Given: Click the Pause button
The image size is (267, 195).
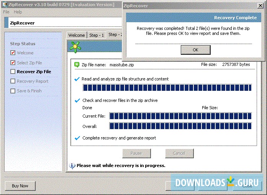Looking at the screenshot, I should pyautogui.click(x=136, y=153).
